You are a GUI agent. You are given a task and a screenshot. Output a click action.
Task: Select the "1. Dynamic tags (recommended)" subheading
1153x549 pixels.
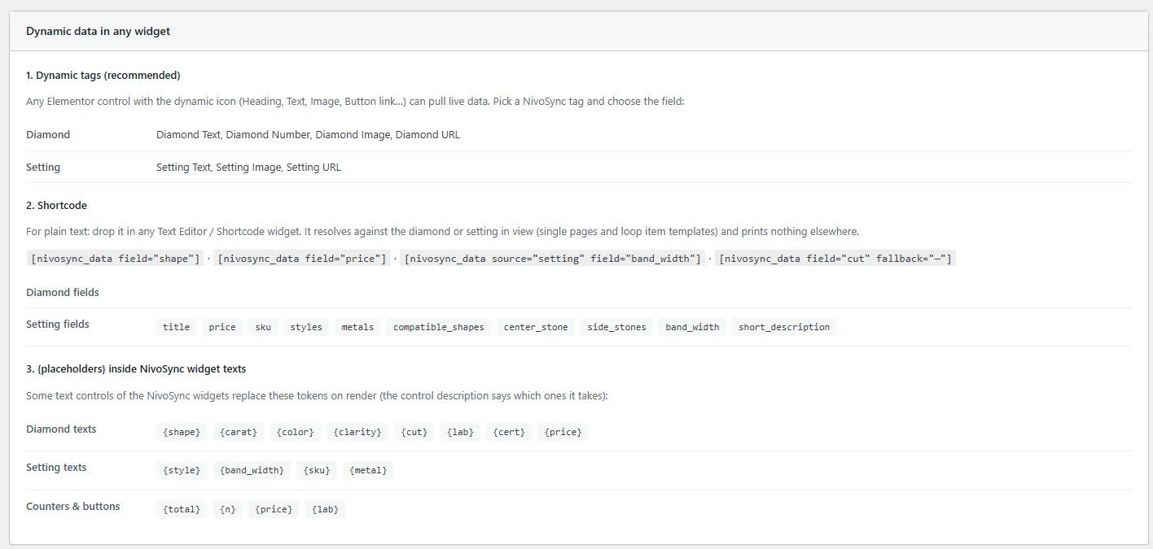(103, 75)
